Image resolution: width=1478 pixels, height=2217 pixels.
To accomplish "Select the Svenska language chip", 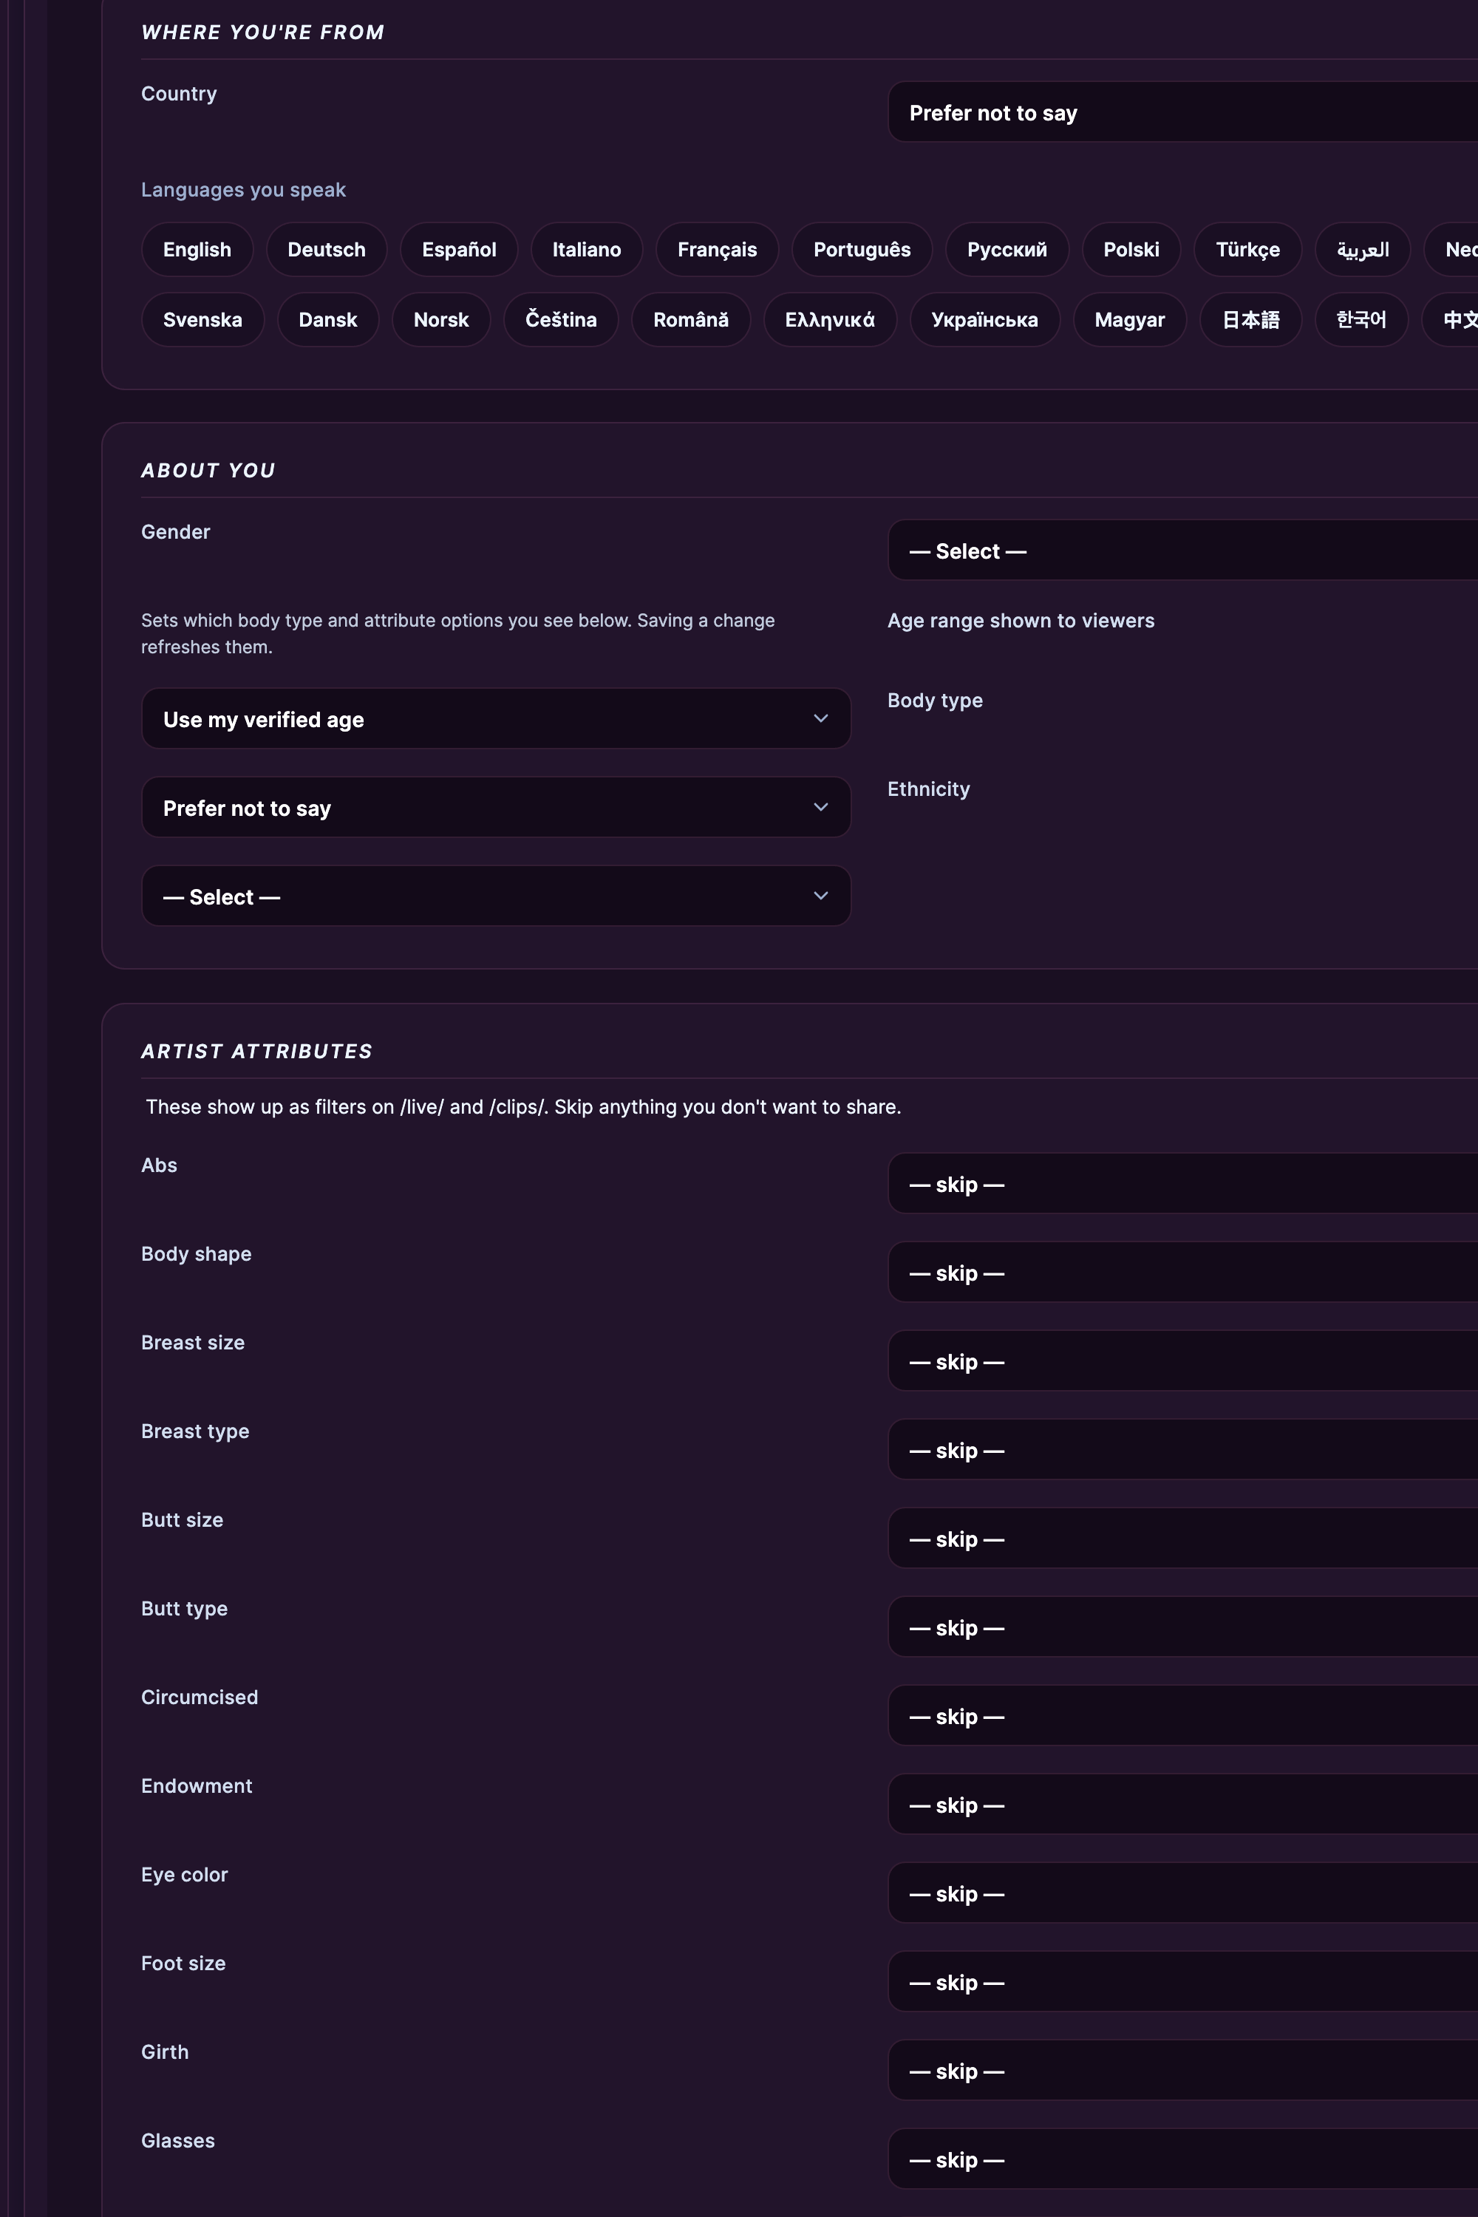I will point(202,319).
